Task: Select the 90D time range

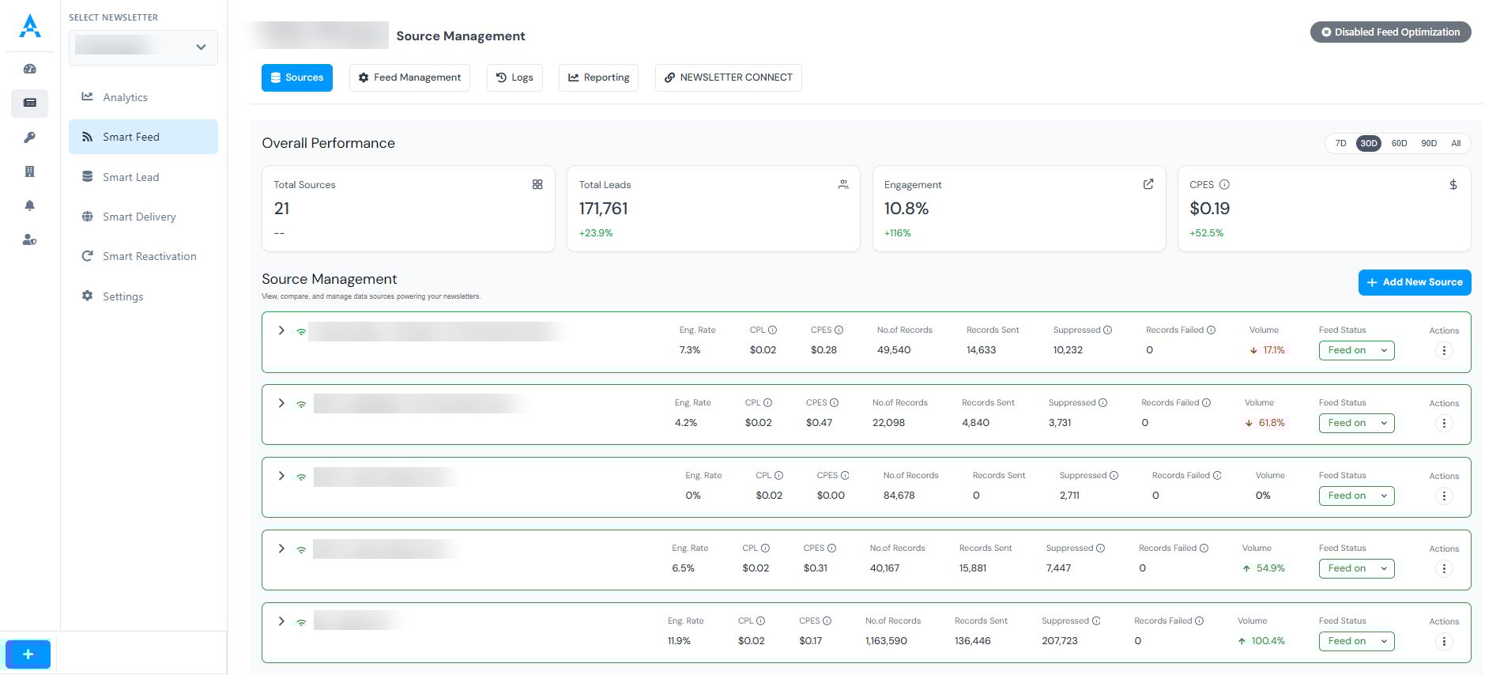Action: pos(1428,143)
